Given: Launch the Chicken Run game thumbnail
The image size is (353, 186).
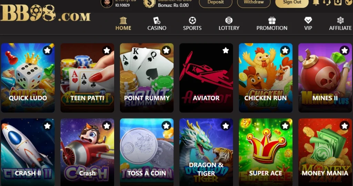Looking at the screenshot, I should [266, 78].
